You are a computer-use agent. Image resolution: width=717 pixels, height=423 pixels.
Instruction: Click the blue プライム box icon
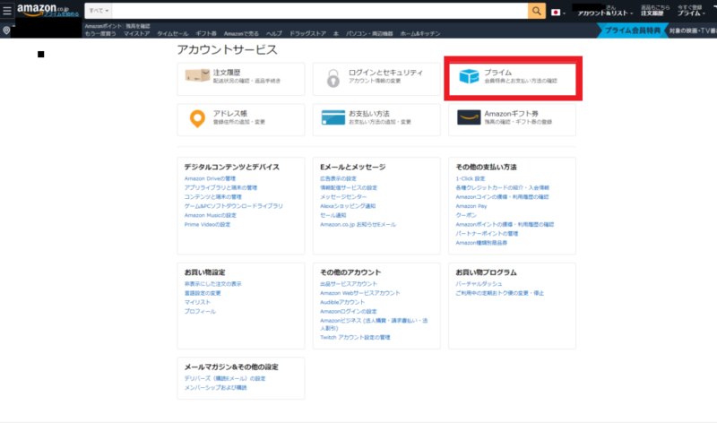click(469, 76)
